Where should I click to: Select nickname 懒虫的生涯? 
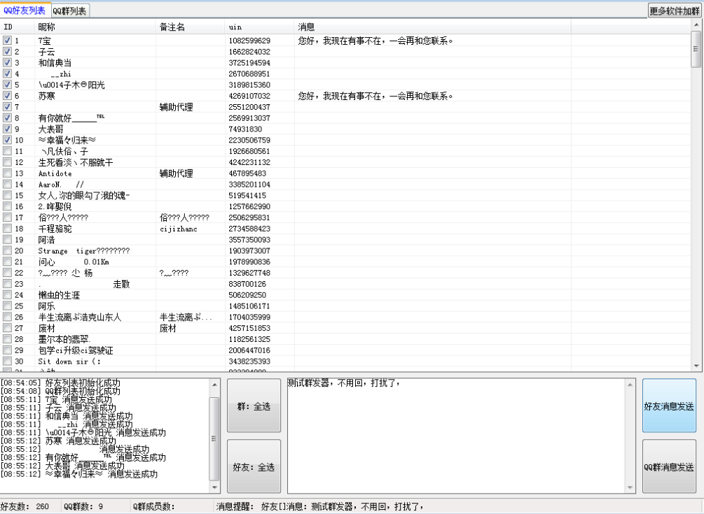59,295
